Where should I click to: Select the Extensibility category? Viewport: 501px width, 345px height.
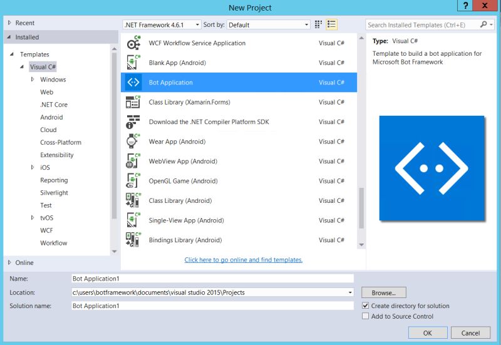pos(57,155)
